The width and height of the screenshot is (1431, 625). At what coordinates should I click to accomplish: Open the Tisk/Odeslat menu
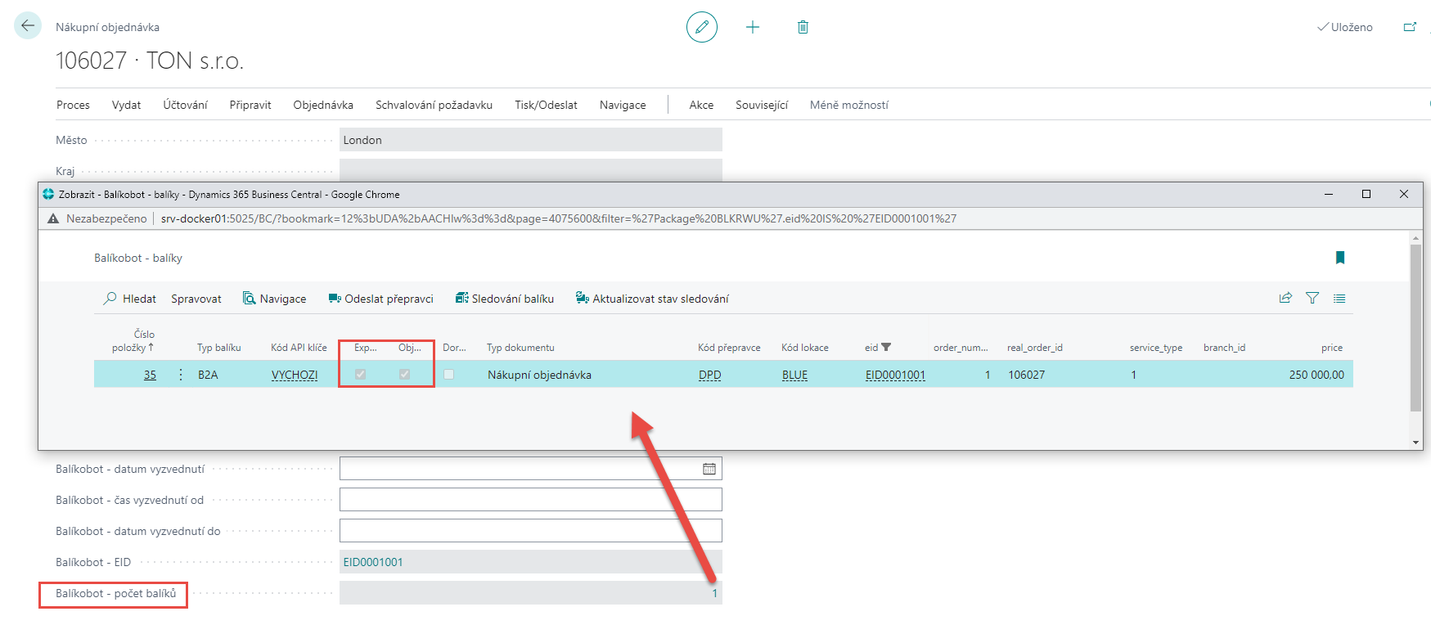coord(546,105)
